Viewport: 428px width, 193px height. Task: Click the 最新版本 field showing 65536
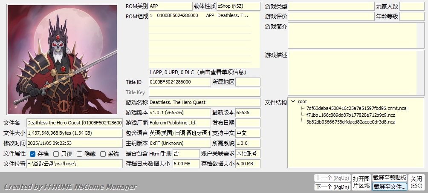(248, 112)
